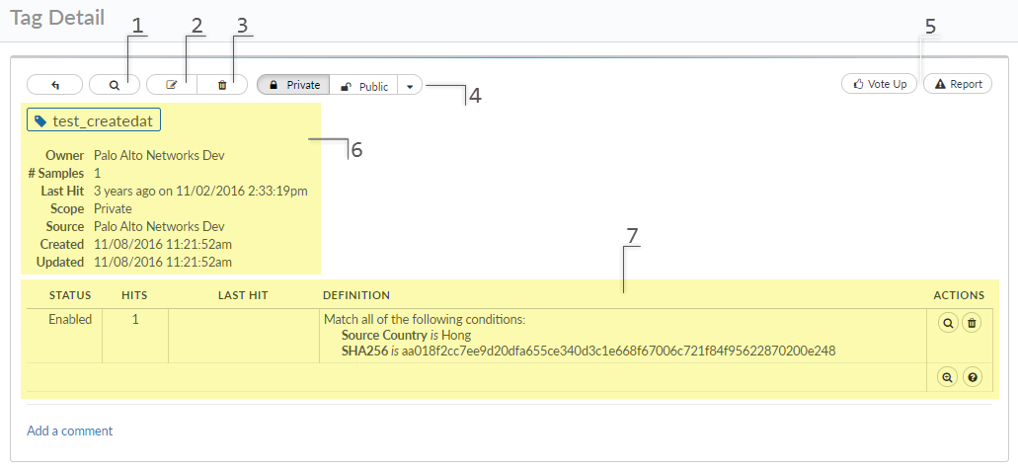Delete the tag with the toolbar trash icon
The width and height of the screenshot is (1018, 470).
point(222,85)
